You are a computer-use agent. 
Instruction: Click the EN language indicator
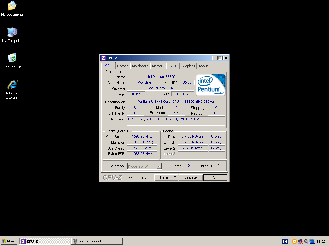coord(285,242)
